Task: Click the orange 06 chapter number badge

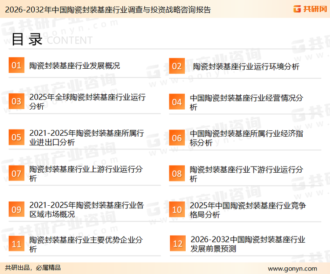Action: click(x=177, y=138)
